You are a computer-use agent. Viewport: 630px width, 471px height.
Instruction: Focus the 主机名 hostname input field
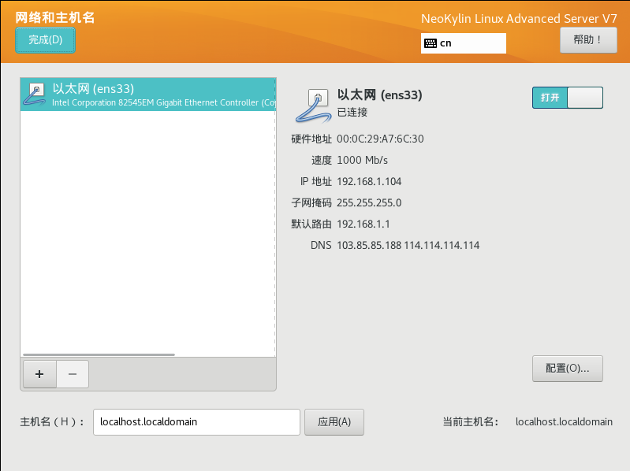coord(196,422)
